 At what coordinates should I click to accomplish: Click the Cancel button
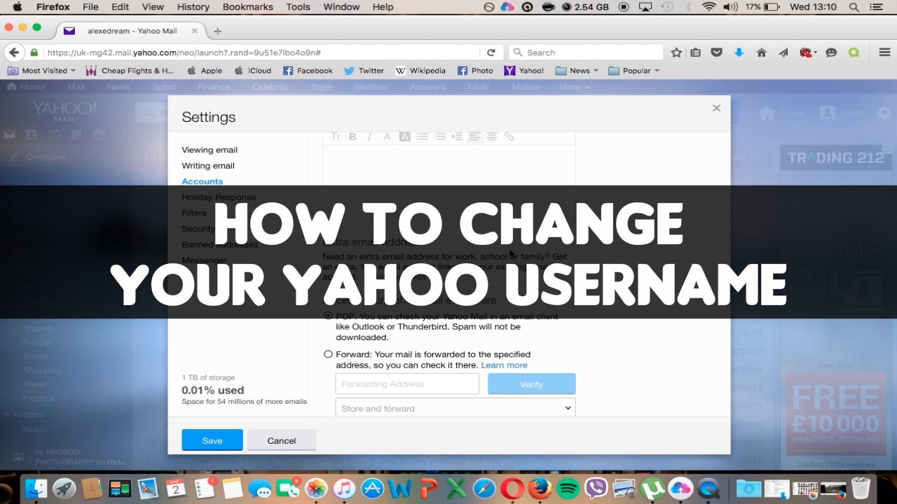click(x=282, y=440)
